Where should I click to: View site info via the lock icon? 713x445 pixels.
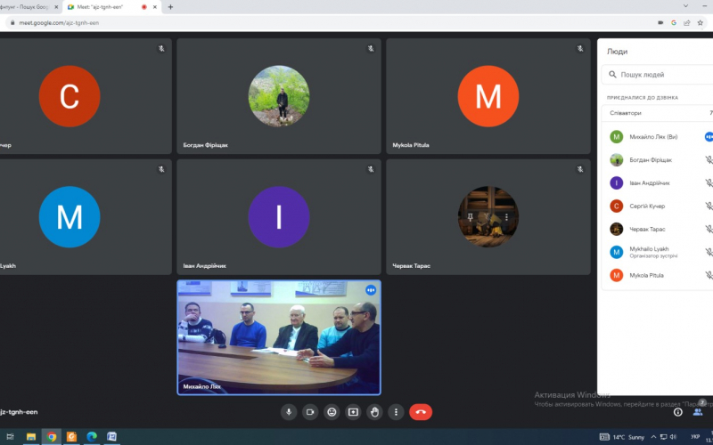tap(12, 23)
